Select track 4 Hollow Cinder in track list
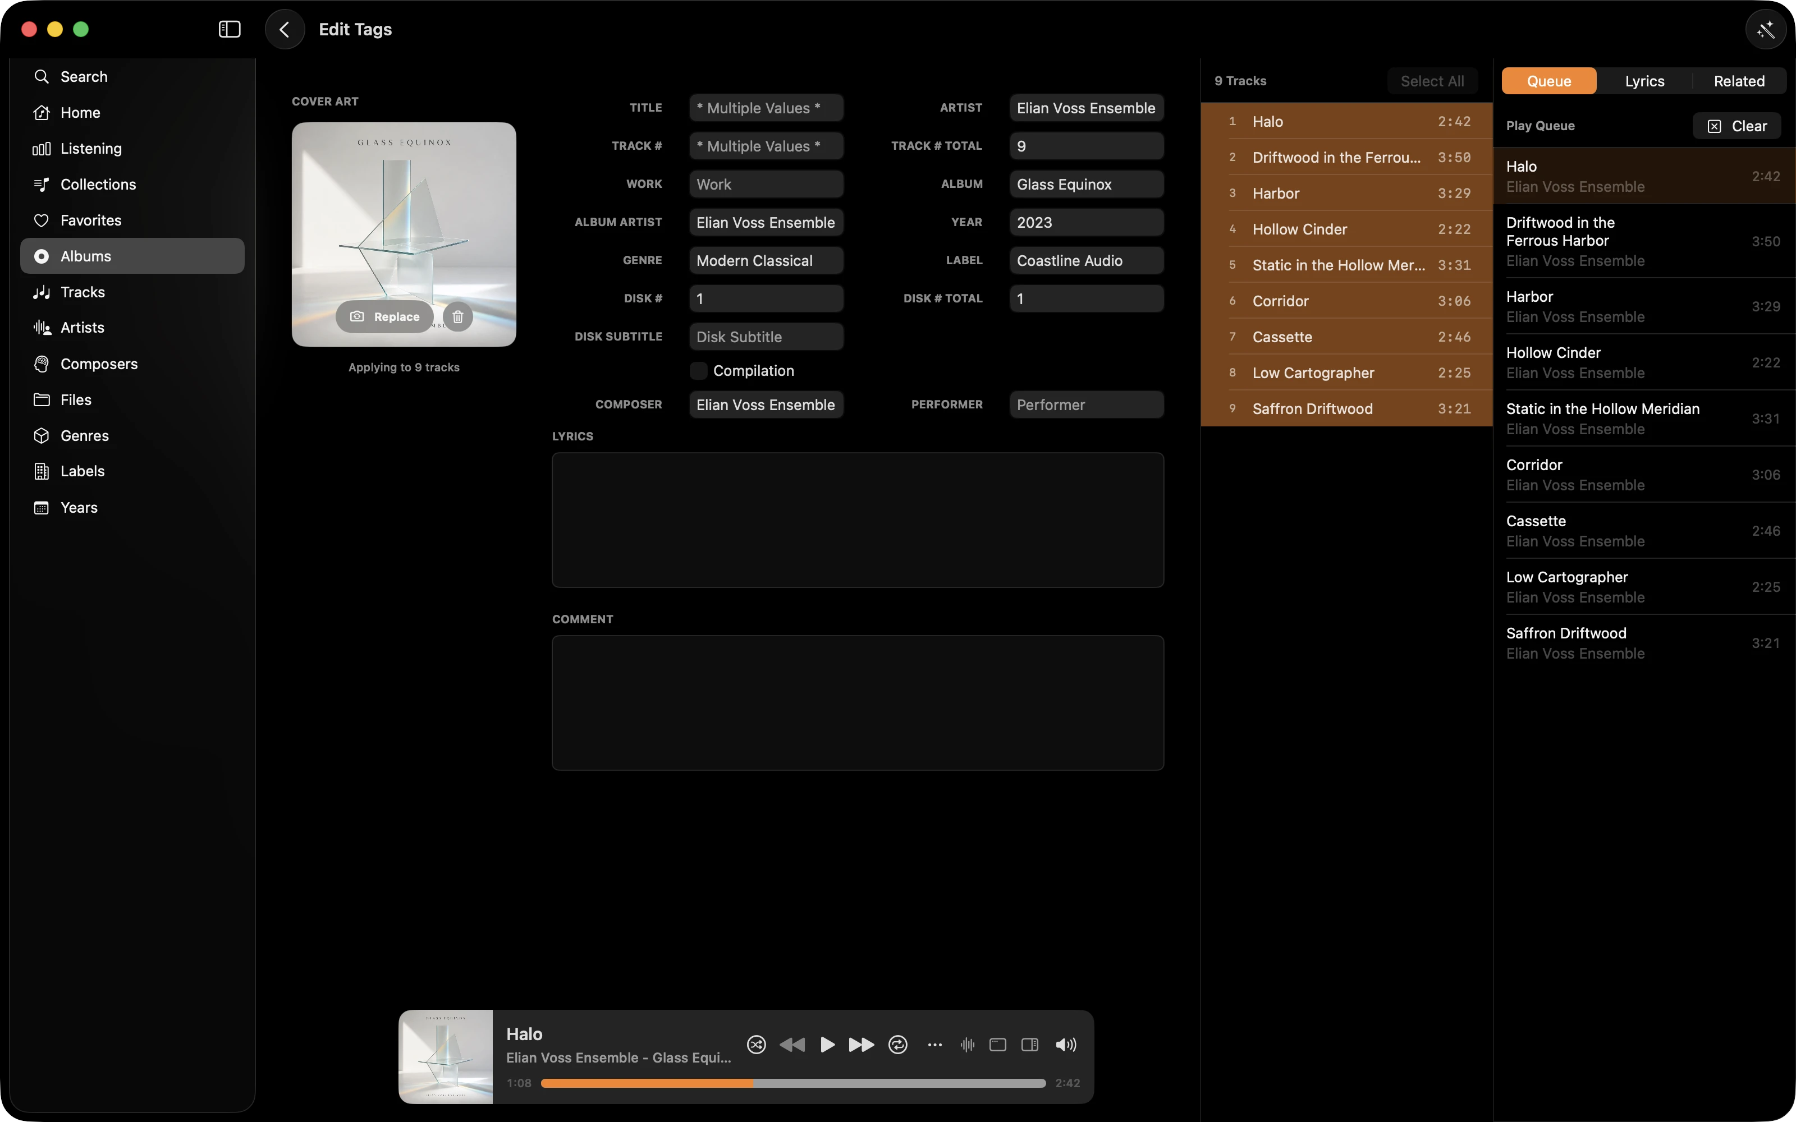 point(1346,229)
